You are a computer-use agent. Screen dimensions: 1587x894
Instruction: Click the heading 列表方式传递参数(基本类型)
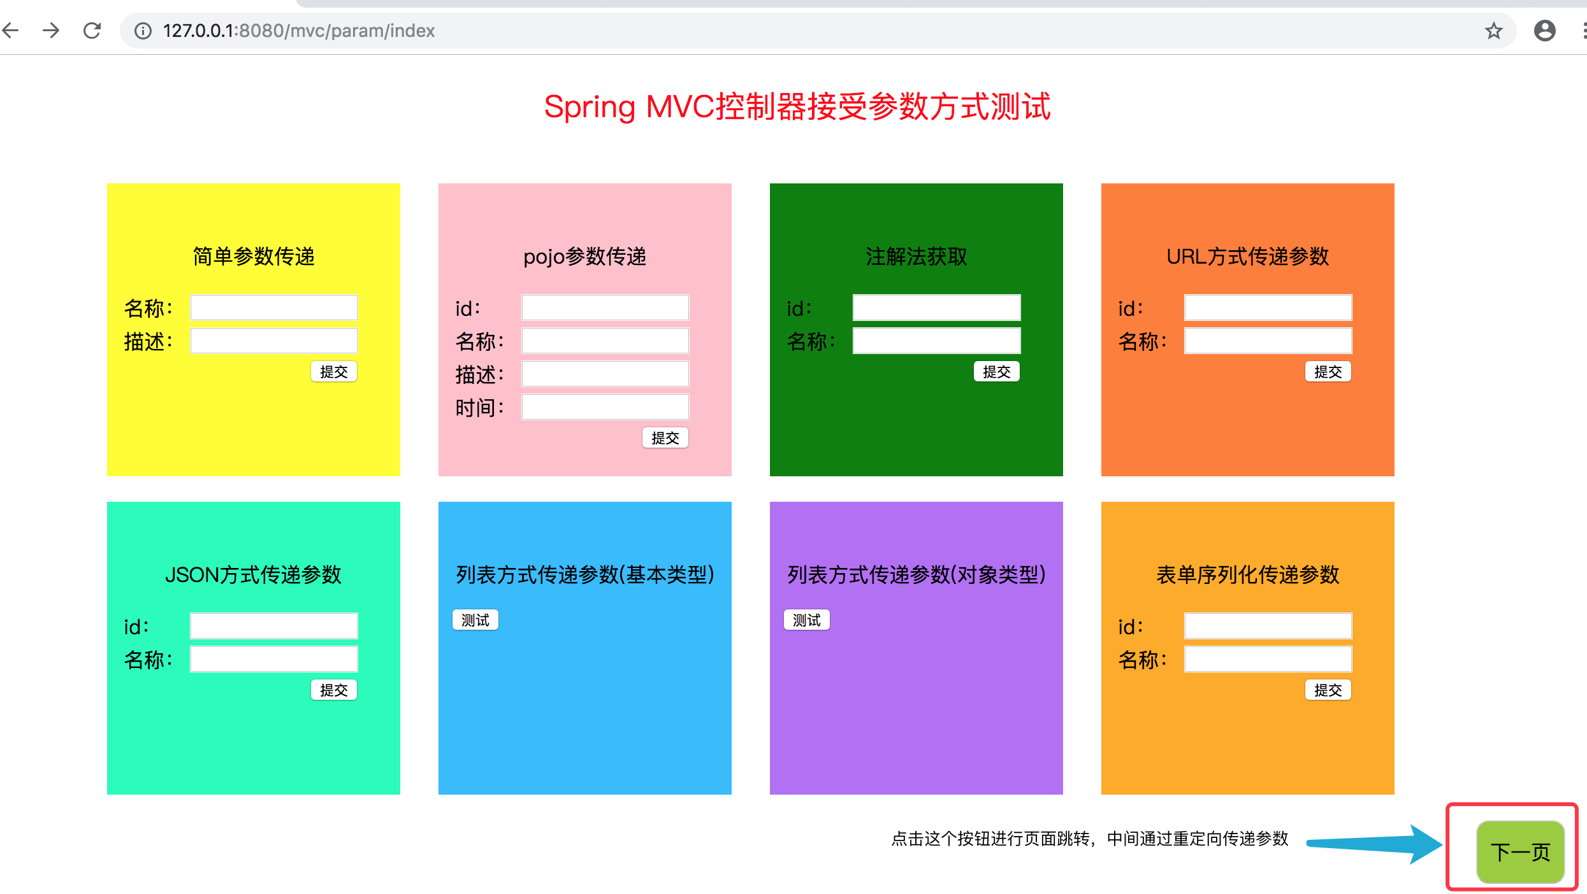click(x=585, y=574)
